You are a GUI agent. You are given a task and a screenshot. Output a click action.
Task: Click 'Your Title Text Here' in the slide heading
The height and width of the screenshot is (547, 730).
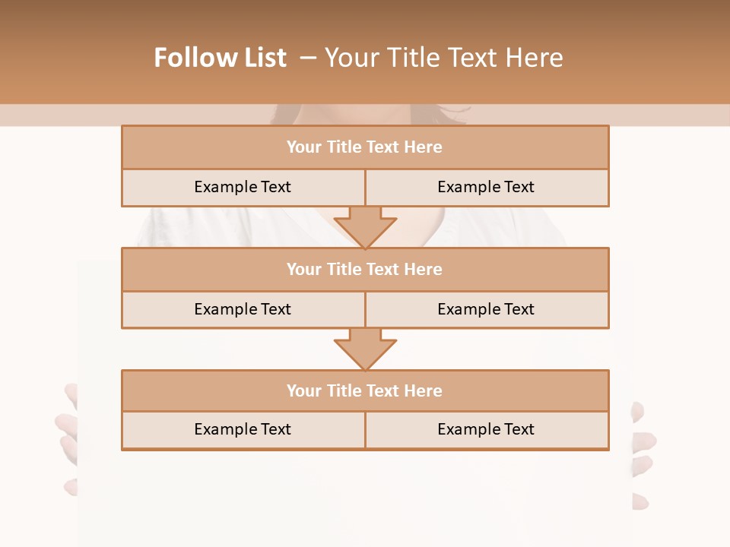[443, 58]
